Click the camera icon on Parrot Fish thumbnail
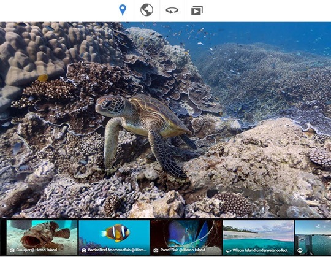 (156, 250)
